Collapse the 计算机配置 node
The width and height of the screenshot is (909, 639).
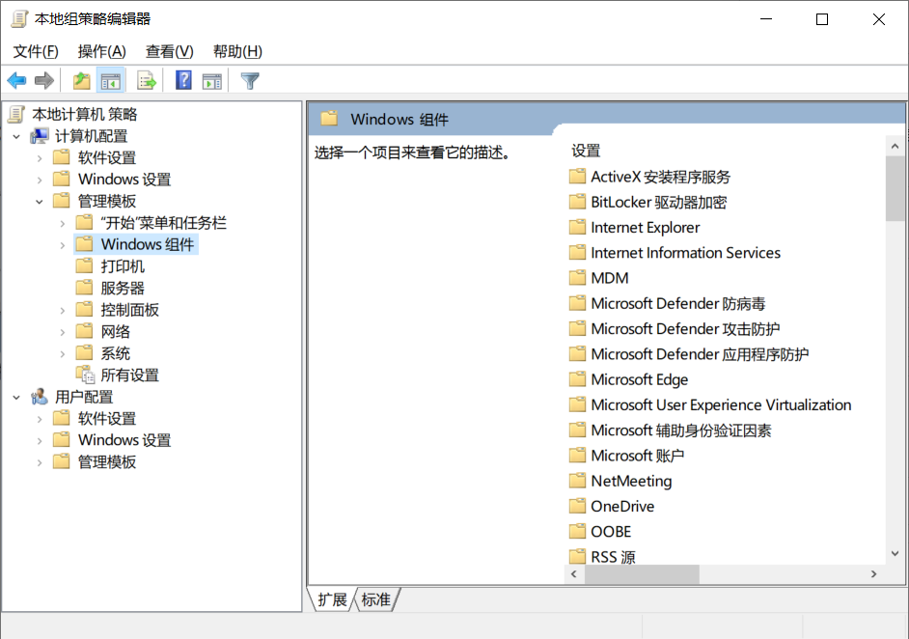point(16,137)
